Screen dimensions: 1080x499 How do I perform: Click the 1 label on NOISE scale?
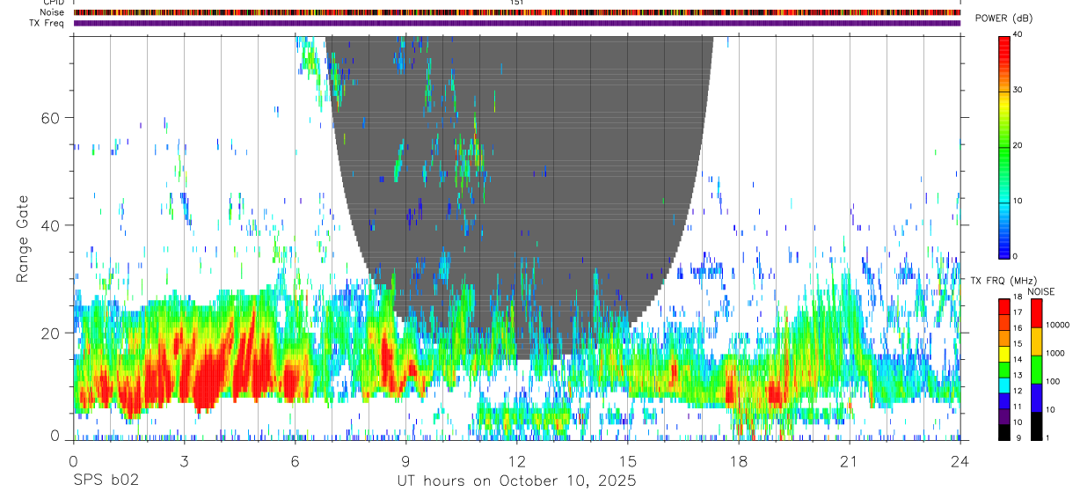coord(1047,438)
